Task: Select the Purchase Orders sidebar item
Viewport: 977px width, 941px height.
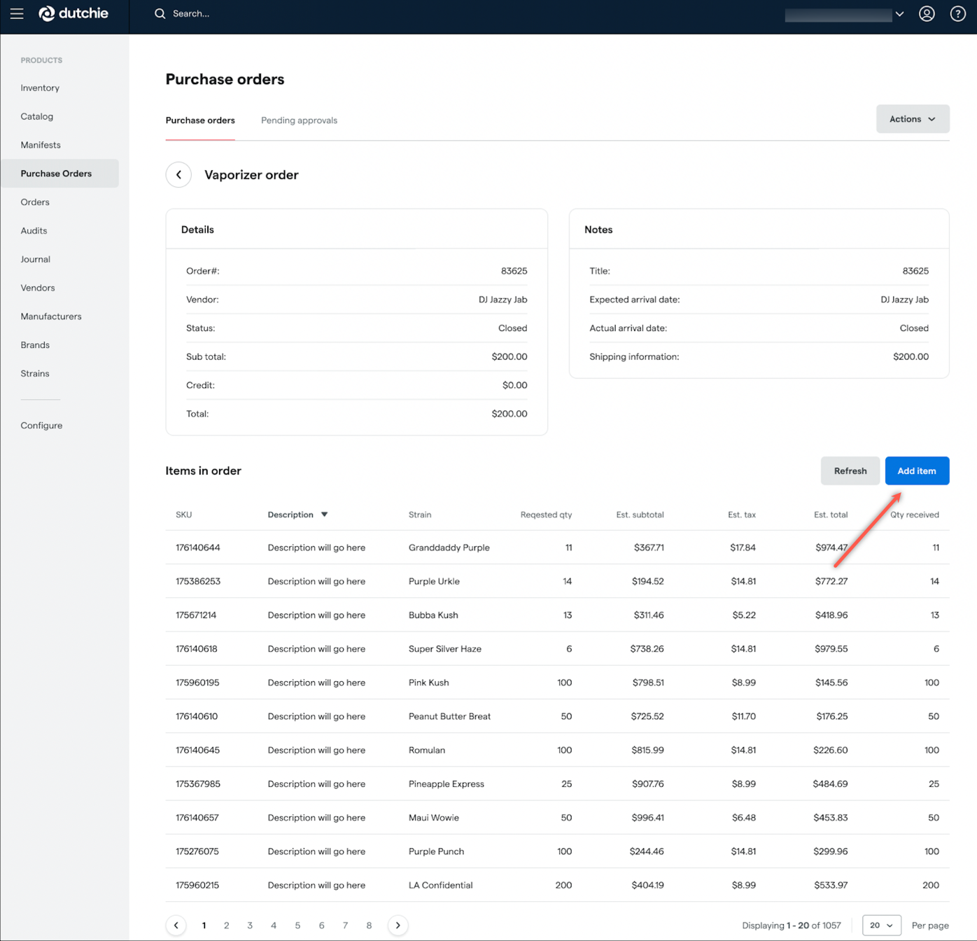Action: click(x=56, y=173)
